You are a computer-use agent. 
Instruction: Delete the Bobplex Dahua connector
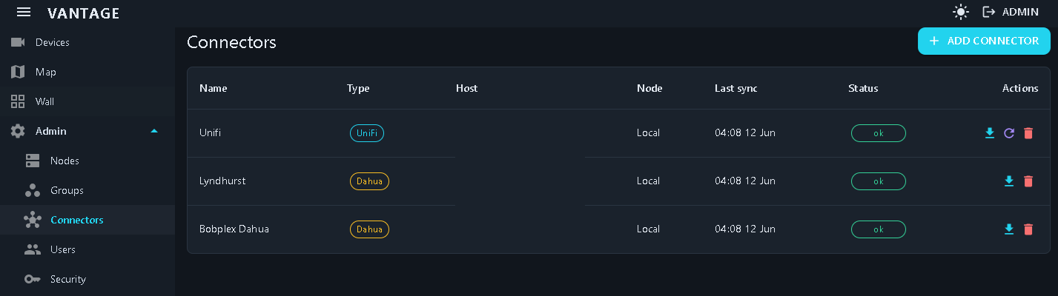1028,229
